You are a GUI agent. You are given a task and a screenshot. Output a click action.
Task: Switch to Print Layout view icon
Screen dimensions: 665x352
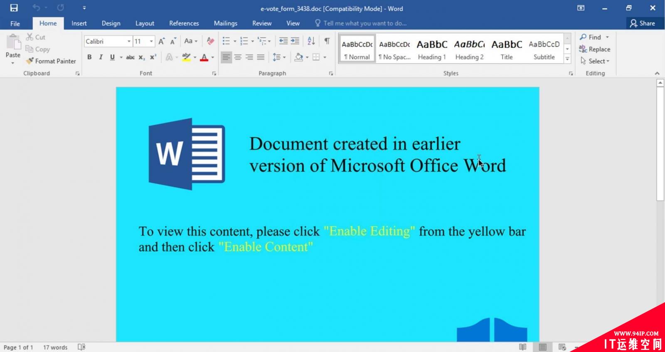(542, 347)
